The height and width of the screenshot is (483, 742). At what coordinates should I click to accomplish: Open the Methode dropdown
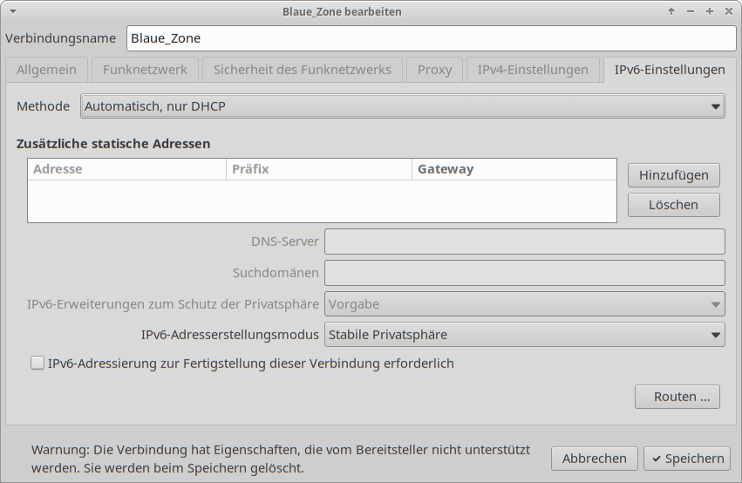click(x=402, y=106)
